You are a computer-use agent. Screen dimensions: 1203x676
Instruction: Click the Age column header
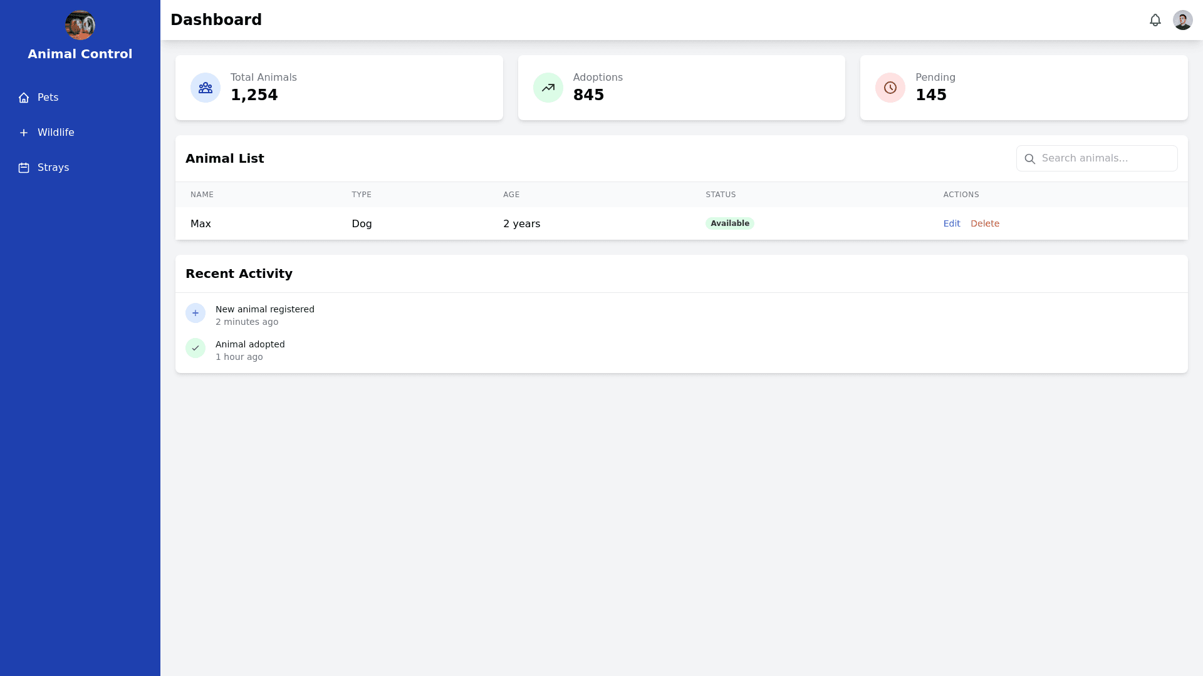(511, 195)
